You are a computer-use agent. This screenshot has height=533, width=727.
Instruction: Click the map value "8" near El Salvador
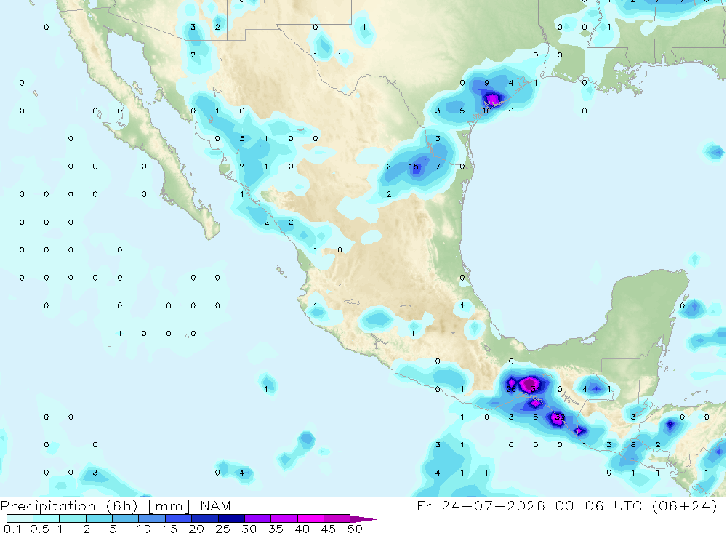click(633, 445)
